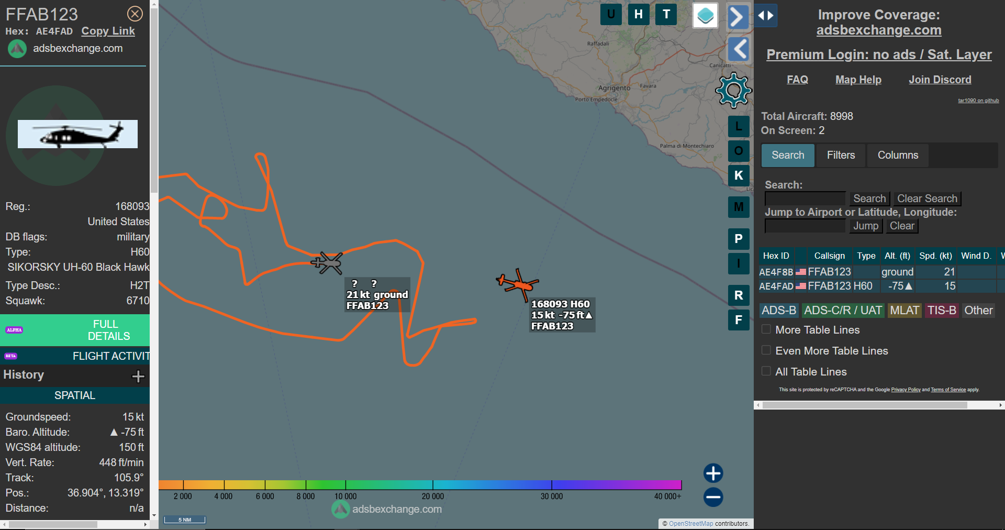The width and height of the screenshot is (1005, 530).
Task: Select the orange helicopter 168093 on map
Action: [x=517, y=284]
